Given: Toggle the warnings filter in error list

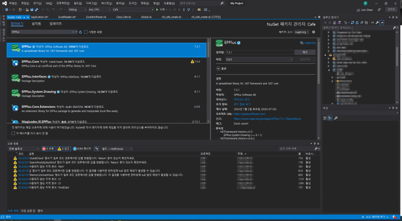Looking at the screenshot, I should (x=64, y=147).
